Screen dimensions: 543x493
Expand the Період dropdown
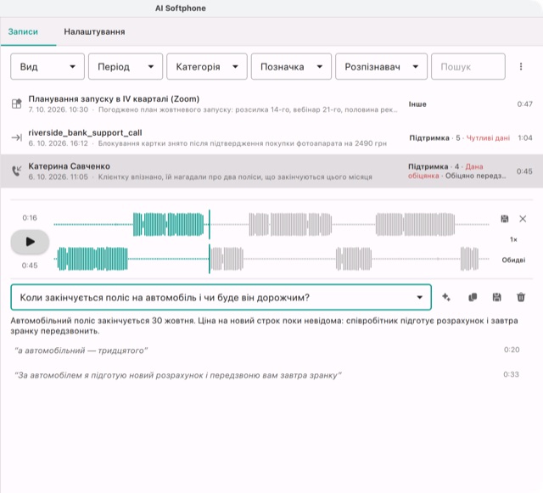coord(126,66)
